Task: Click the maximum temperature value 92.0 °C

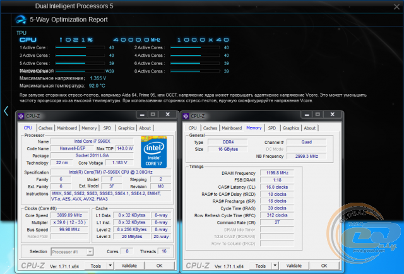Action: pyautogui.click(x=97, y=86)
